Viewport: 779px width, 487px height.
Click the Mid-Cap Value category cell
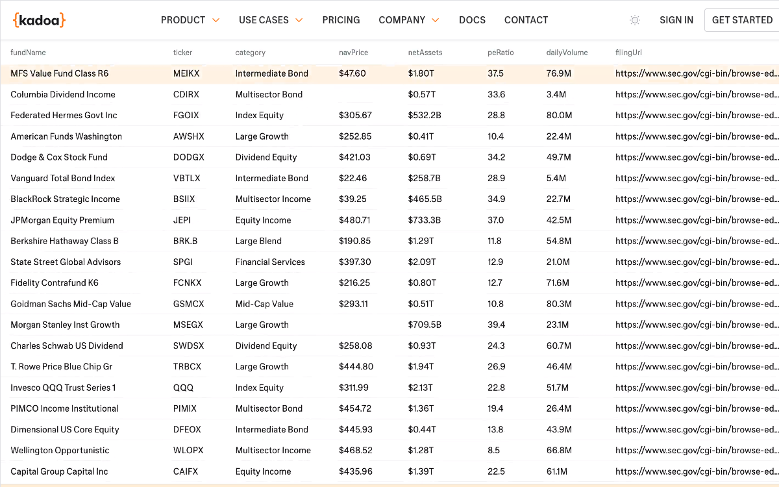(264, 304)
